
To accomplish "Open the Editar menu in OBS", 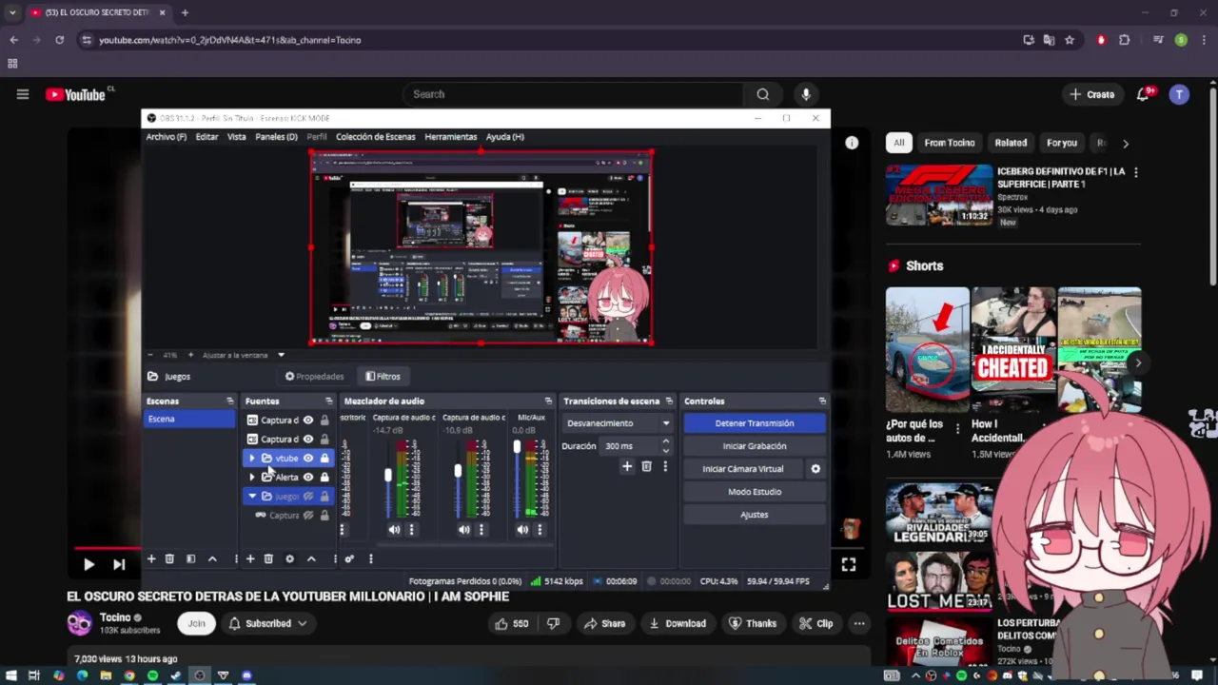I will (x=206, y=137).
